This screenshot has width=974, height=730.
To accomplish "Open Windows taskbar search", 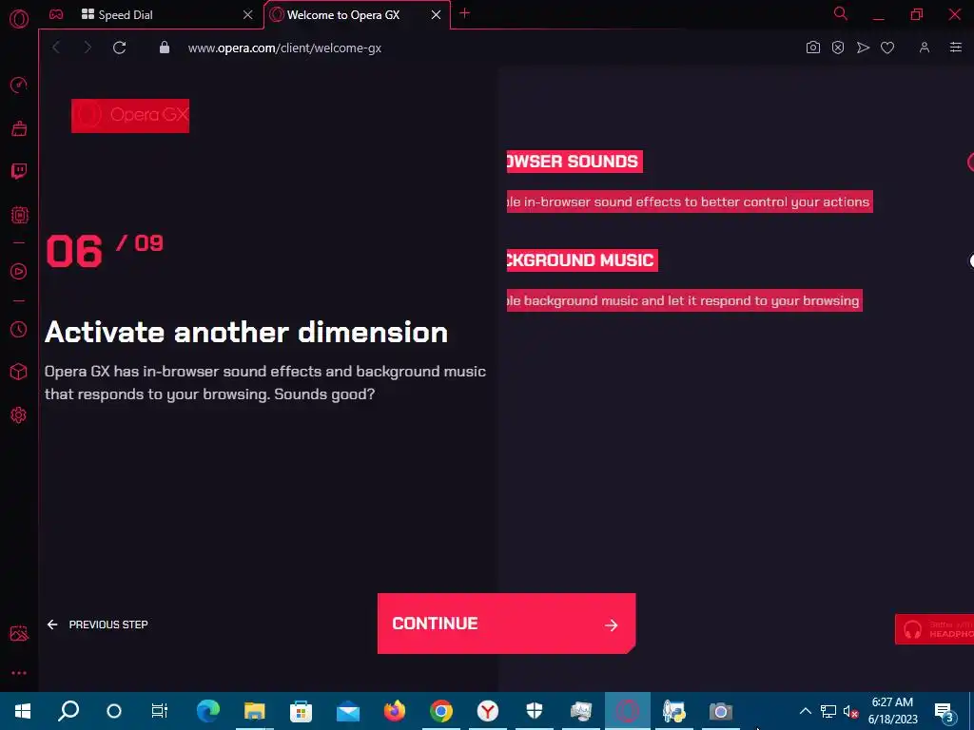I will (x=68, y=711).
